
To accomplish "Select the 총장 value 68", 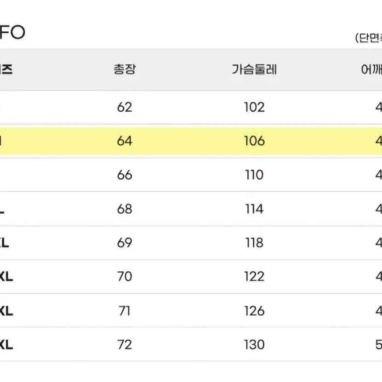I will pos(125,209).
